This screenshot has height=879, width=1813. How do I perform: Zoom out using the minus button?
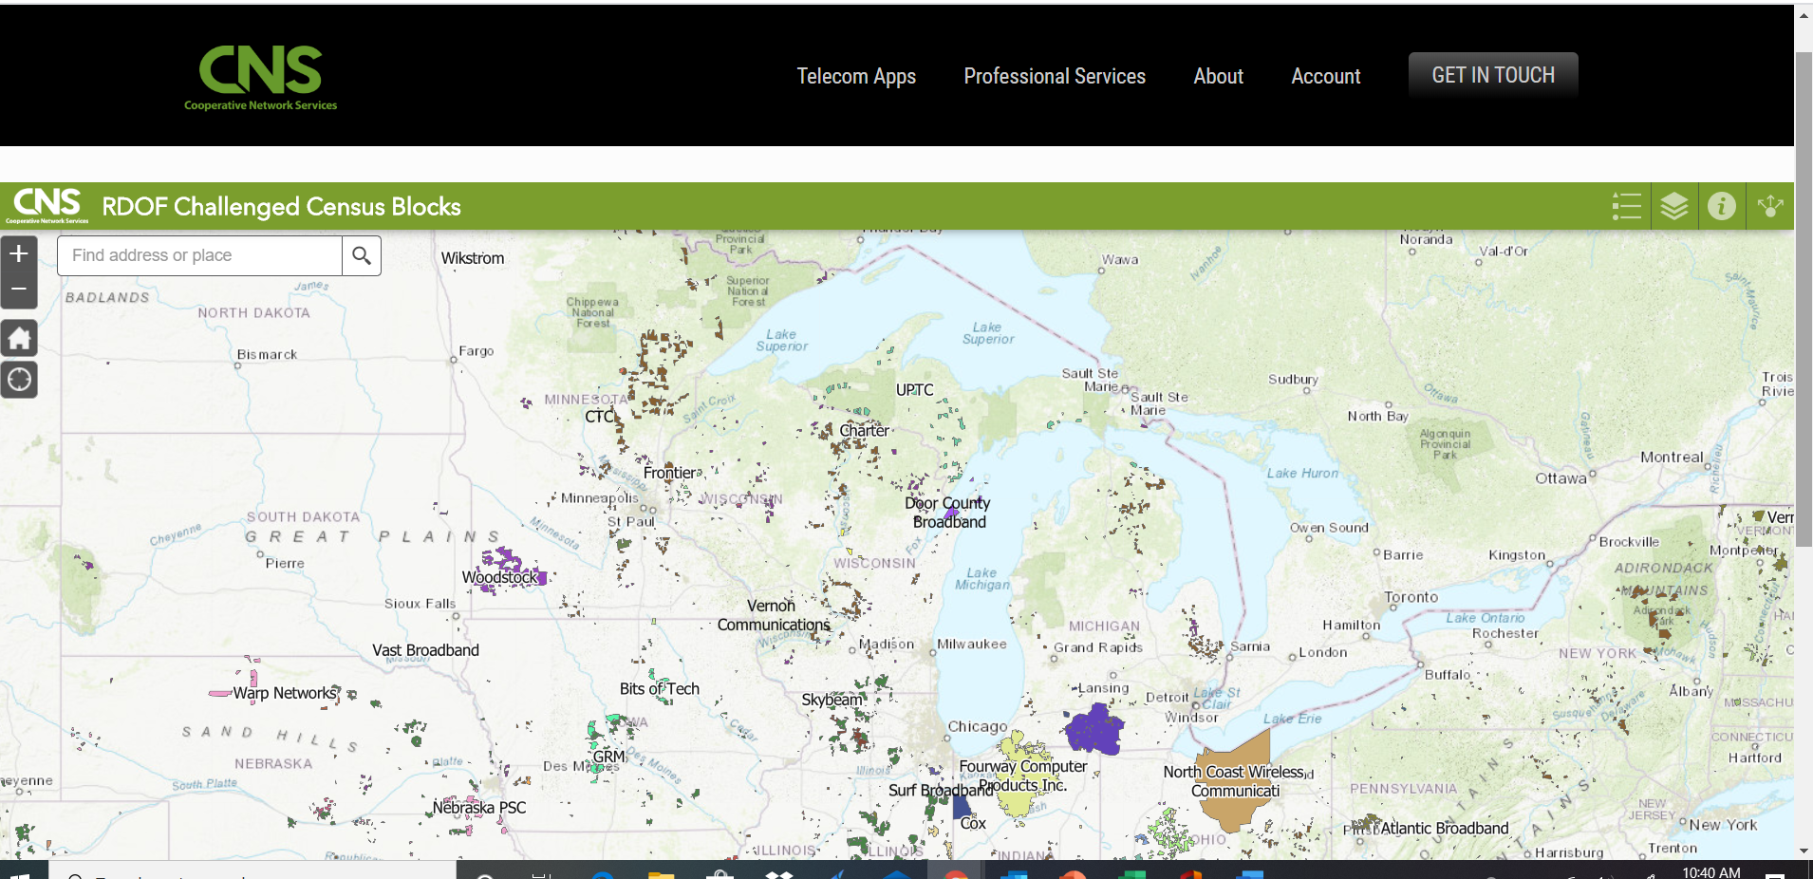point(19,288)
